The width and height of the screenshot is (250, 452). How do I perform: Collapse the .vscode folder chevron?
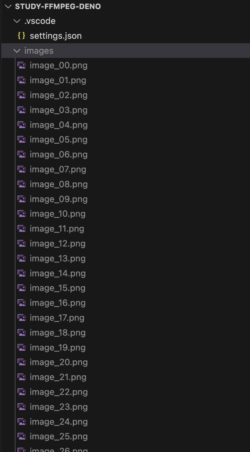point(17,21)
